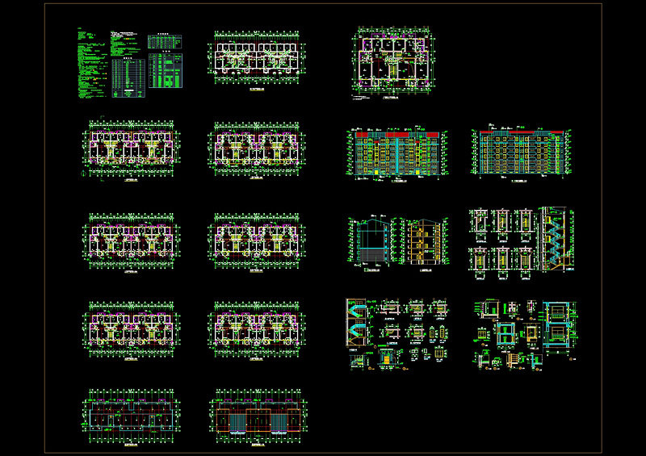Click the roof plan with orange outline
Image resolution: width=646 pixels, height=456 pixels.
pyautogui.click(x=257, y=417)
